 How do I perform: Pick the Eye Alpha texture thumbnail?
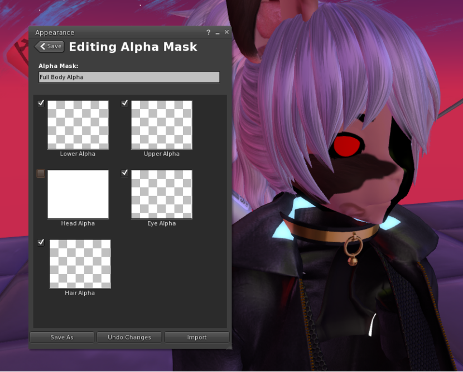coord(162,194)
